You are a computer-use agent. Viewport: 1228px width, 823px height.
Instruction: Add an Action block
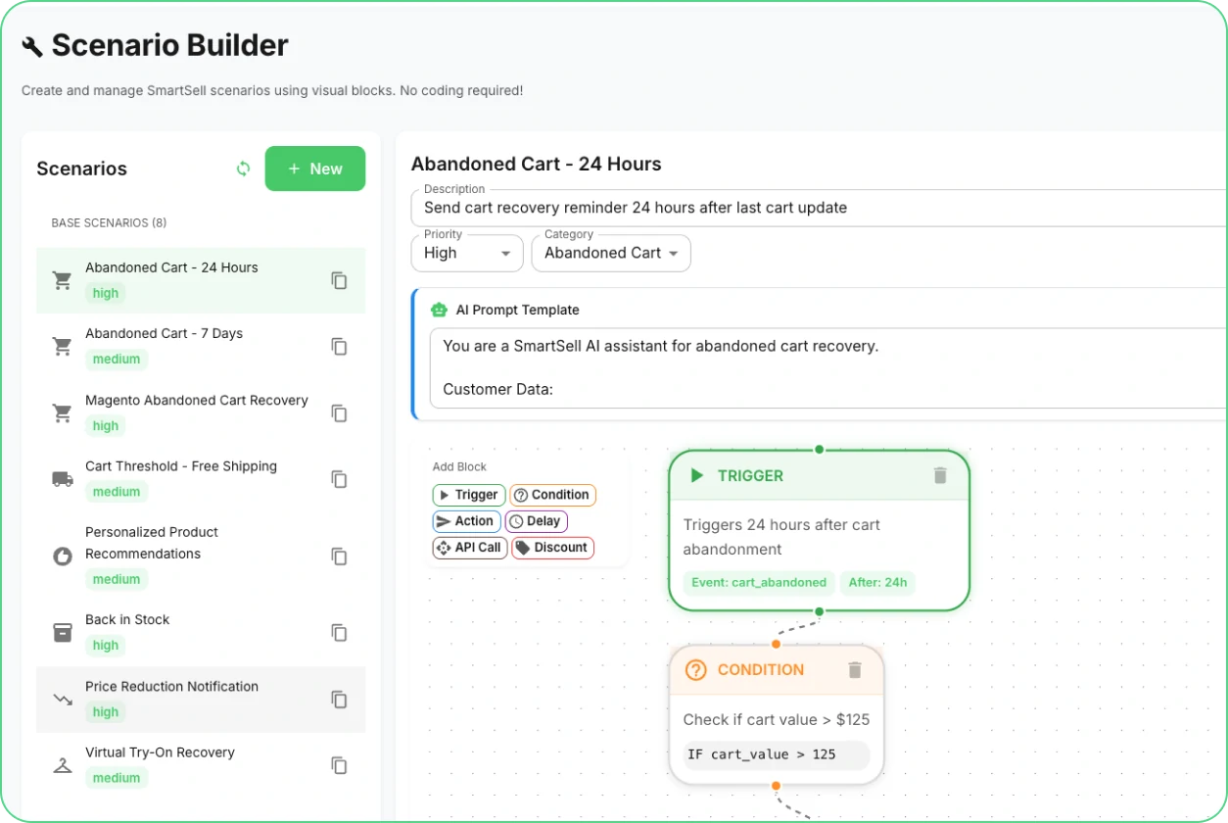(x=466, y=521)
